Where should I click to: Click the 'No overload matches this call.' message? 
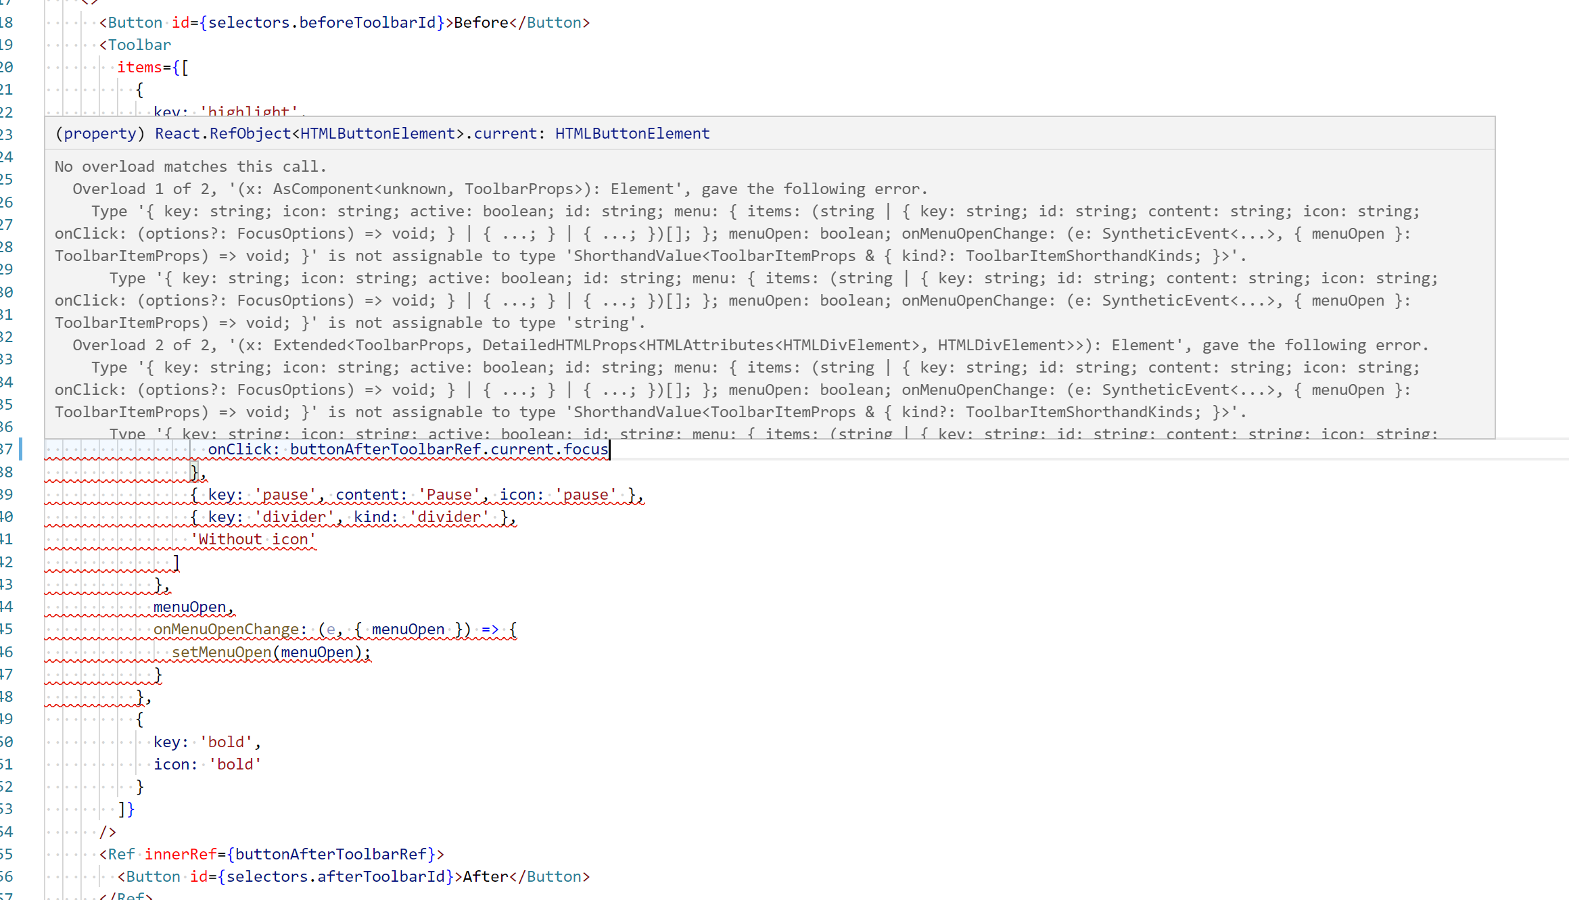click(x=190, y=166)
